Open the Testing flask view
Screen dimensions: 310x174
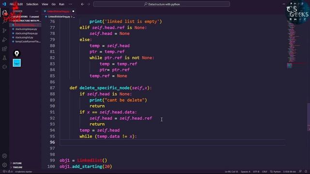4,58
